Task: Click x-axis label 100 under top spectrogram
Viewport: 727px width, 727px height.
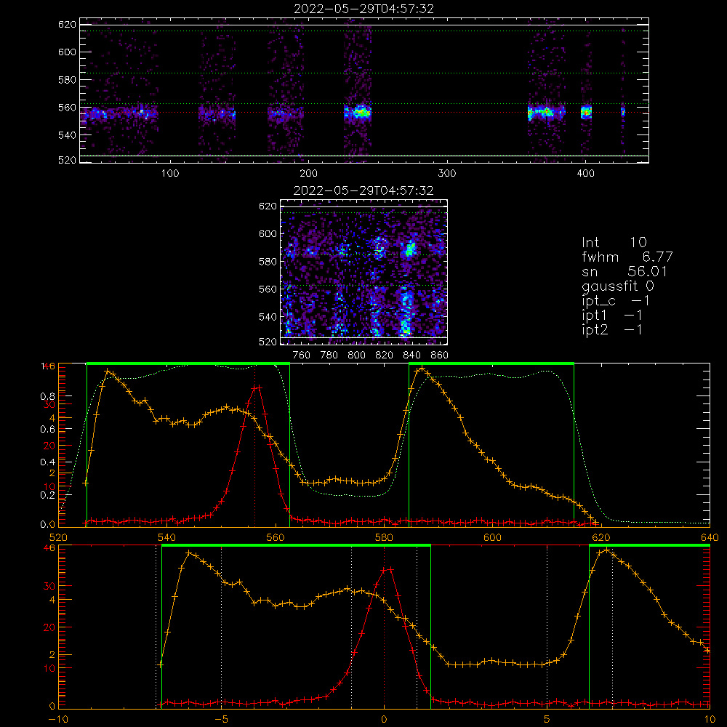Action: pyautogui.click(x=170, y=174)
